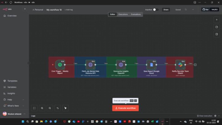Viewport: 222px width, 125px height.
Task: Expand the What's New sidebar menu
Action: pyautogui.click(x=13, y=106)
